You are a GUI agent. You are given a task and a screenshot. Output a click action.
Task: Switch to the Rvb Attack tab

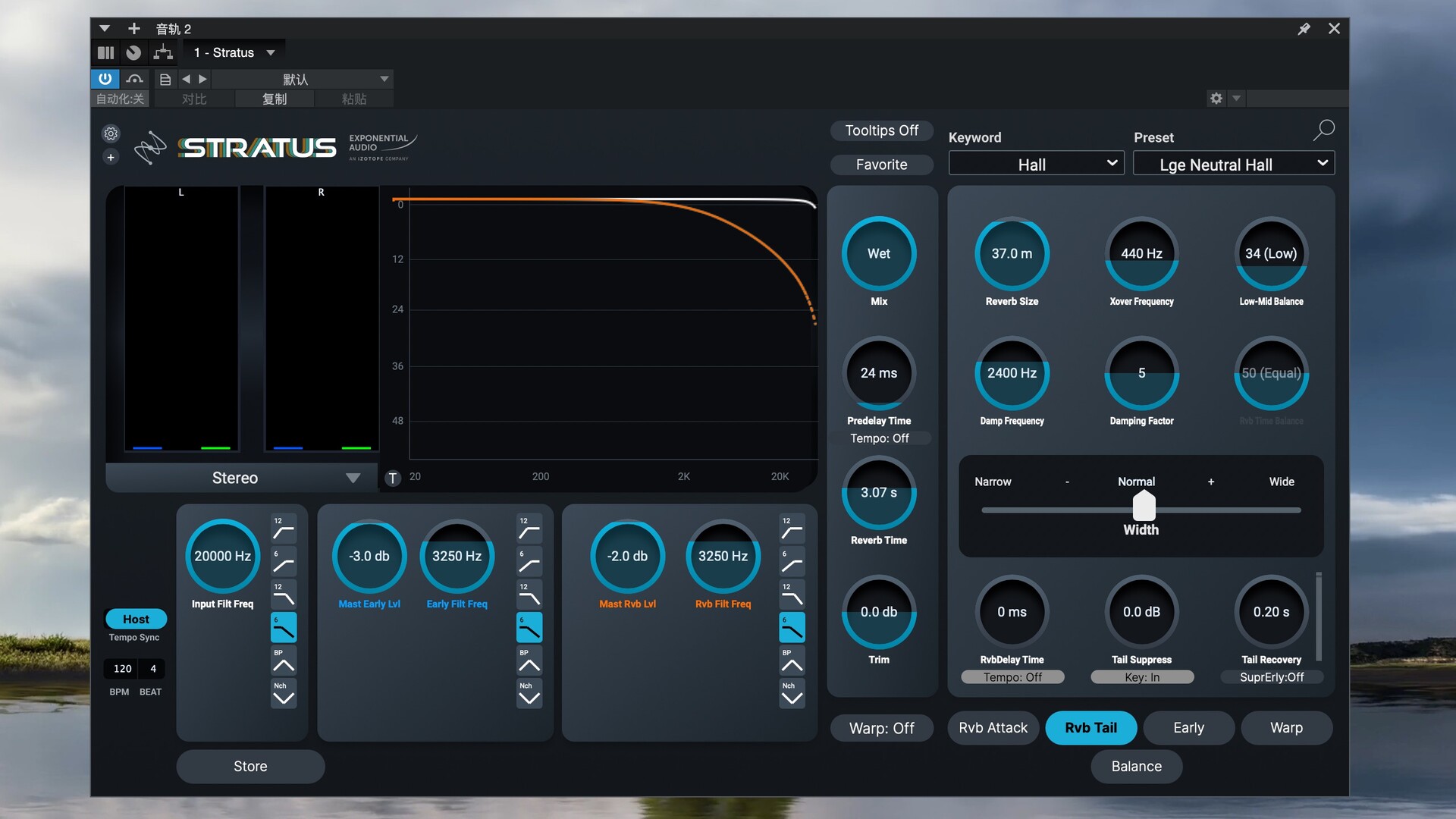[x=993, y=727]
